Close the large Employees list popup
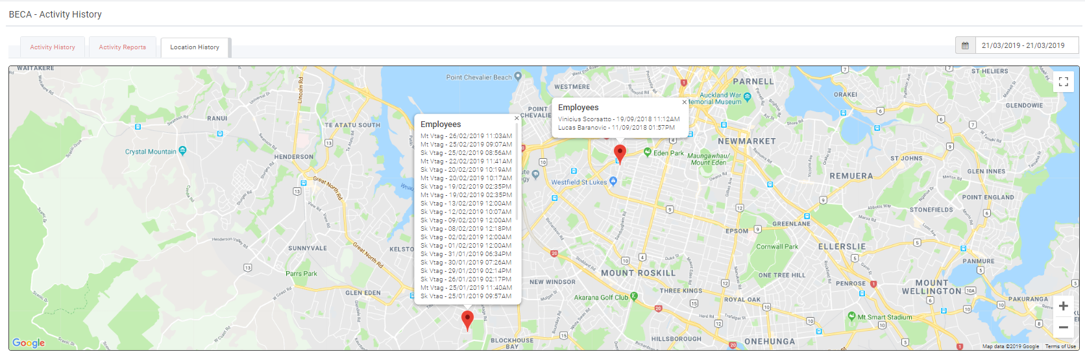Viewport: 1085px width, 354px height. click(517, 118)
